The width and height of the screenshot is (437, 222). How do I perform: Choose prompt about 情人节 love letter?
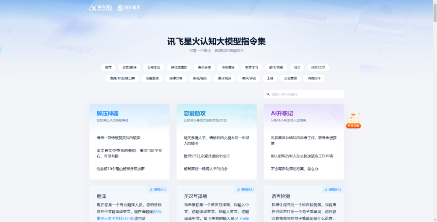click(x=216, y=141)
